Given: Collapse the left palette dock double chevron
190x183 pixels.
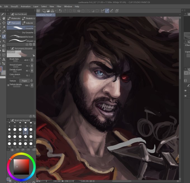Looking at the screenshot, I should [8, 10].
